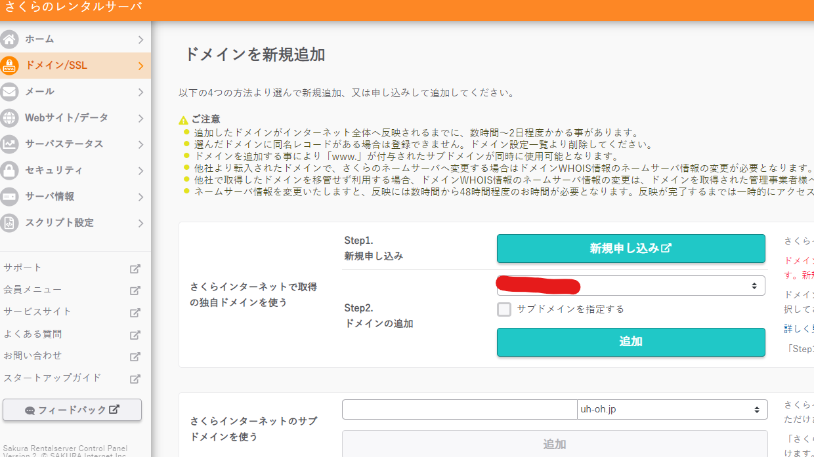Open the サーバ情報 menu item
The image size is (814, 457).
click(50, 197)
